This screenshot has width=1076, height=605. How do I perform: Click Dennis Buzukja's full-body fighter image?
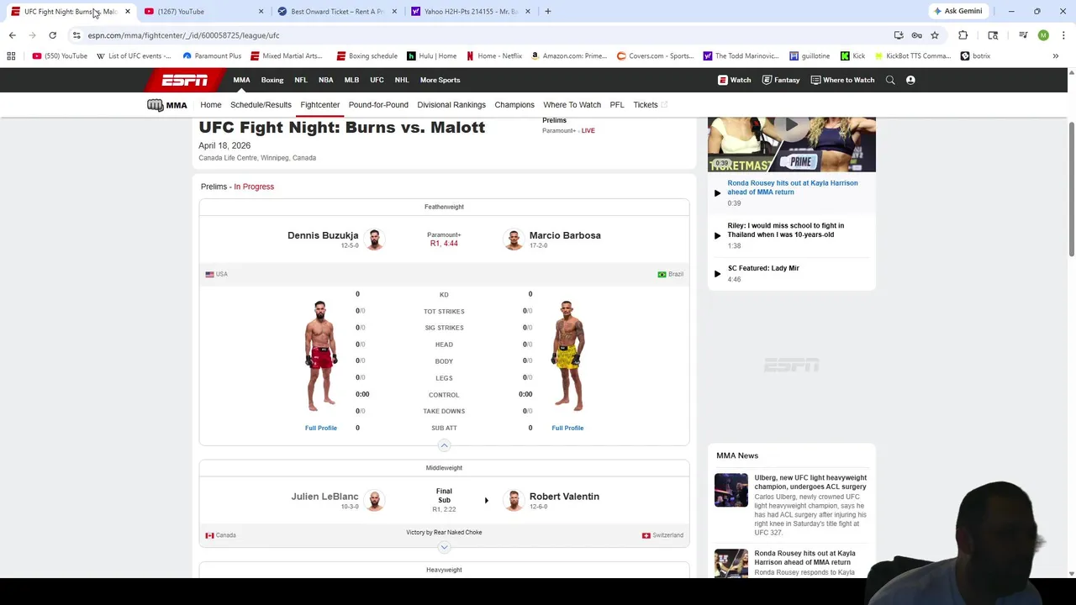(x=321, y=355)
